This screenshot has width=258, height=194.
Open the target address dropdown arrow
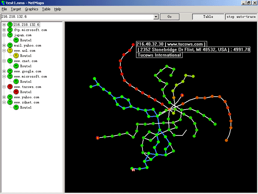click(x=156, y=17)
